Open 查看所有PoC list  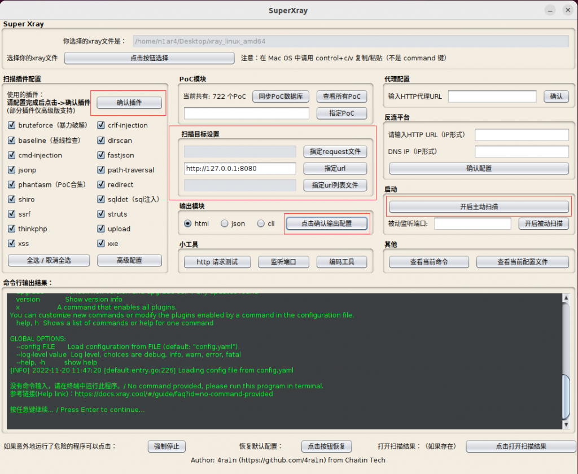coord(341,96)
